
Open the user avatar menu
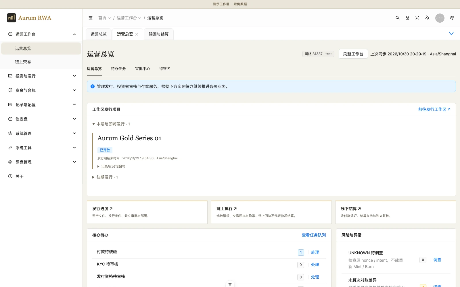[x=440, y=18]
